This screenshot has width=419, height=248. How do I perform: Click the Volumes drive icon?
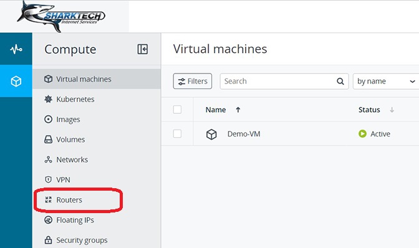pos(48,140)
